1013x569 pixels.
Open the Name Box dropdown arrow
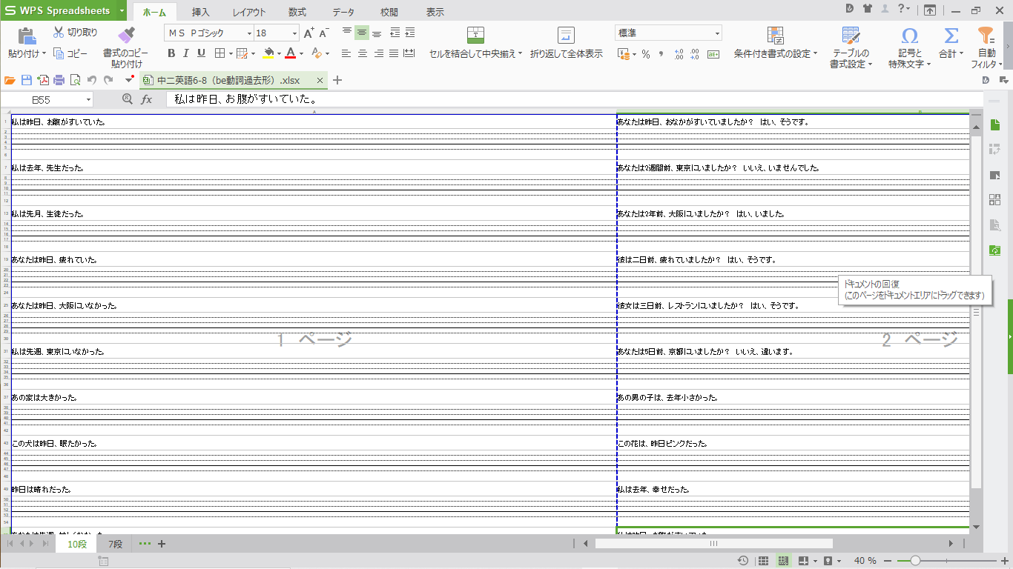89,99
